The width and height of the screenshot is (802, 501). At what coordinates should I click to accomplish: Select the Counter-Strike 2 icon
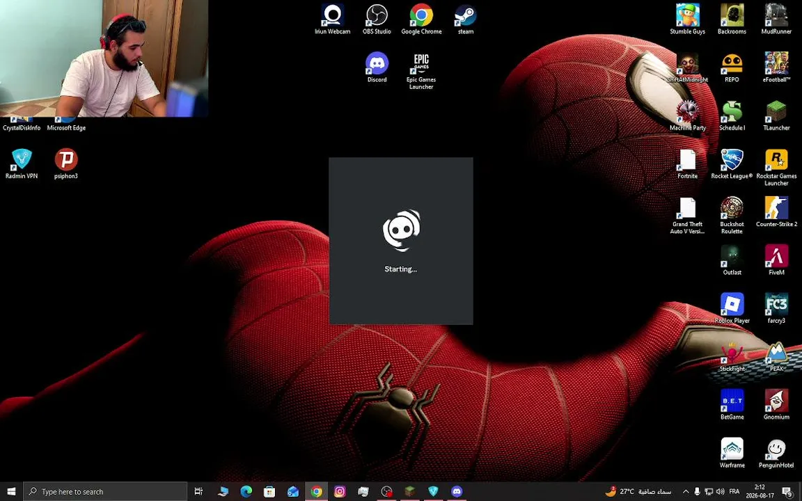click(x=776, y=212)
